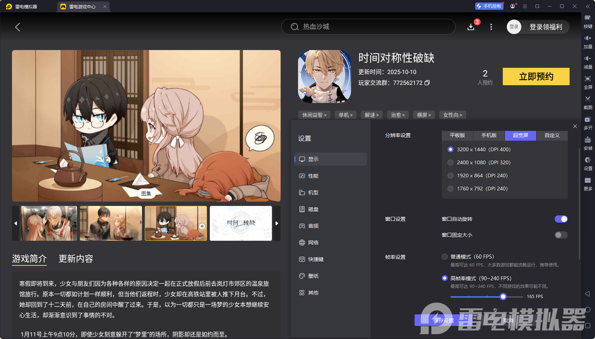
Task: Select the 手机版 resolution tab
Action: click(x=489, y=136)
